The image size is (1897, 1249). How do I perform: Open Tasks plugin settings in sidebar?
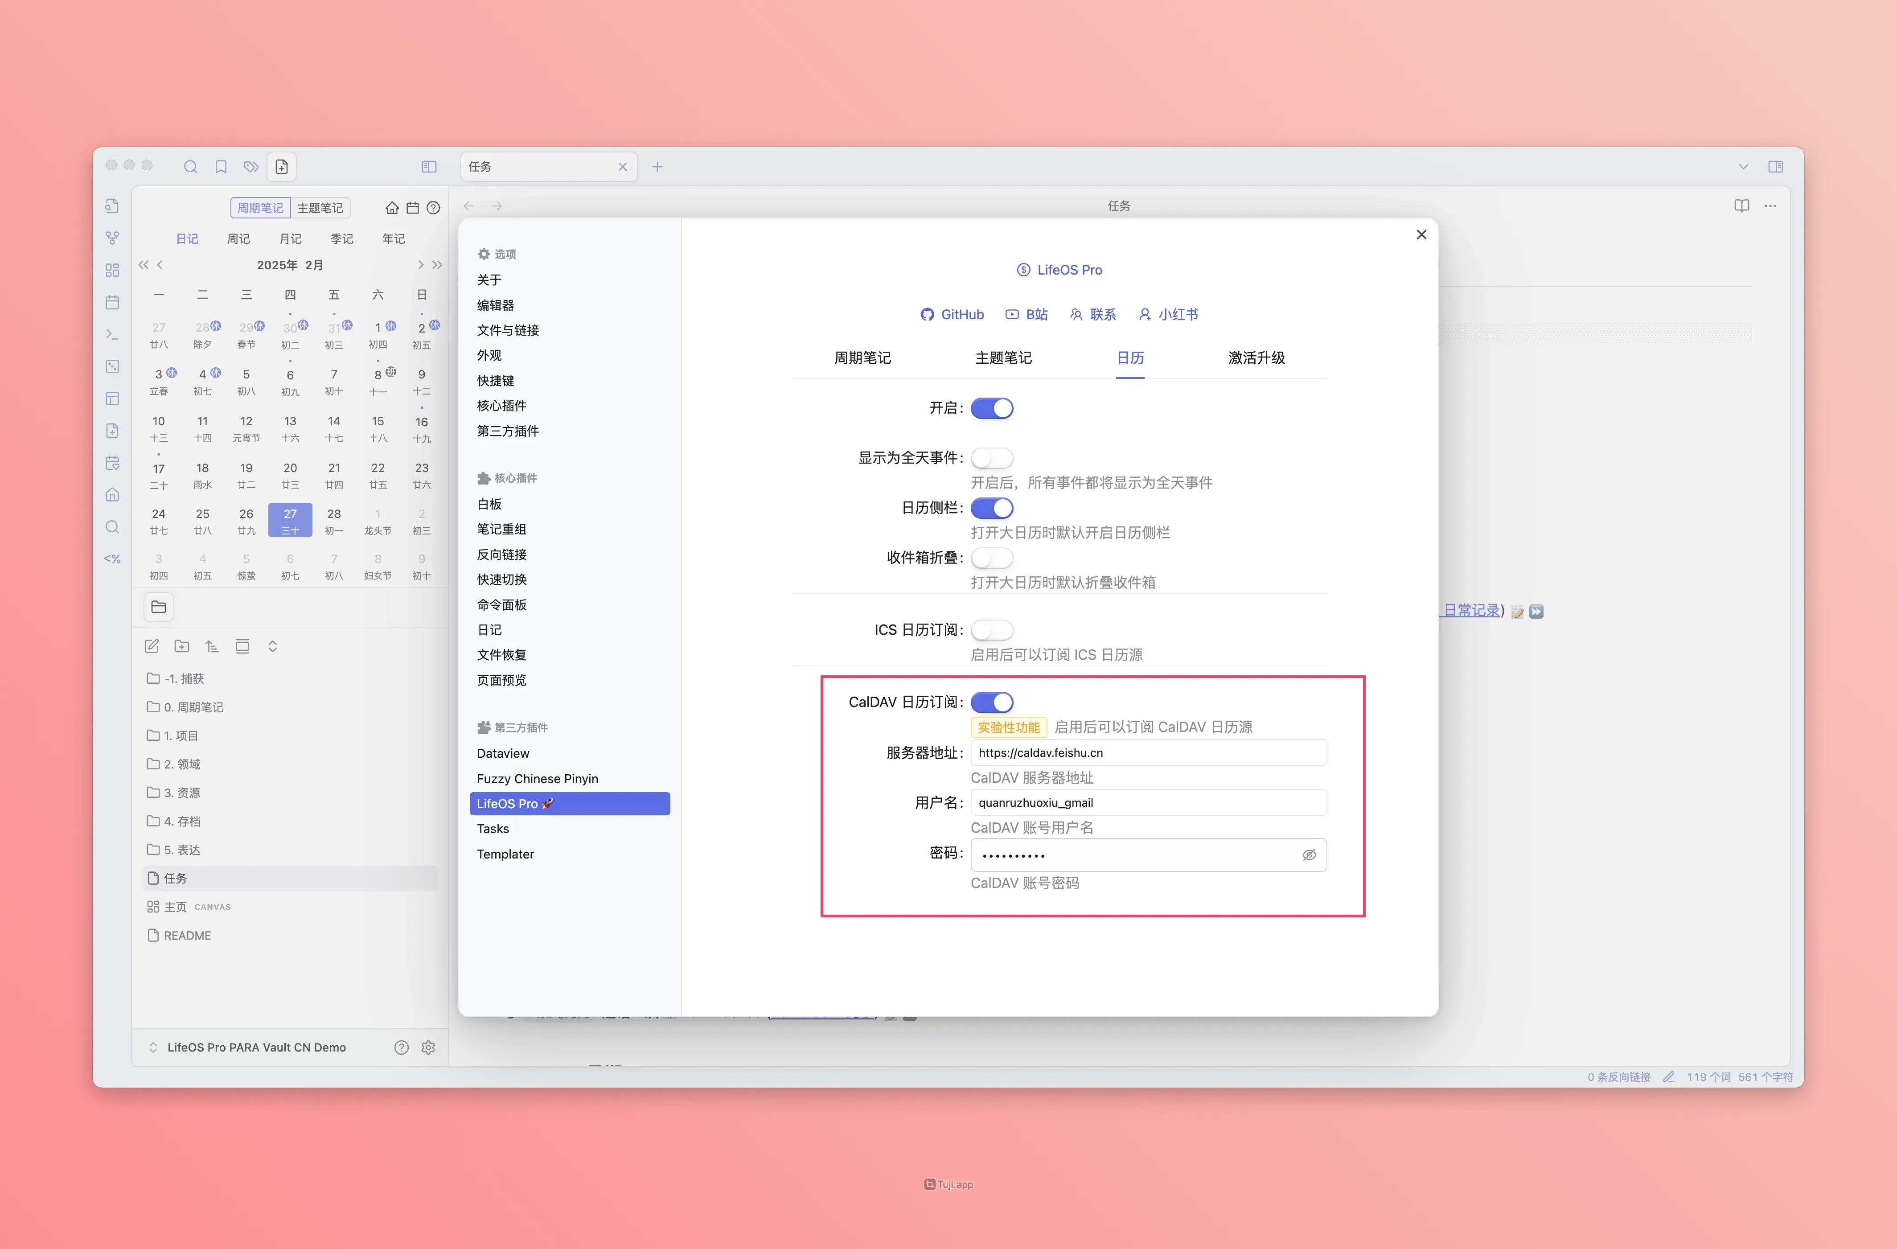[493, 829]
